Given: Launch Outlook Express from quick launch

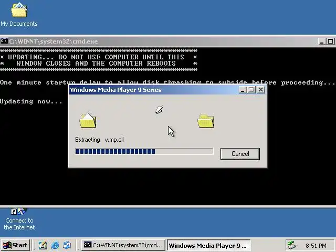Looking at the screenshot, I should click(67, 245).
